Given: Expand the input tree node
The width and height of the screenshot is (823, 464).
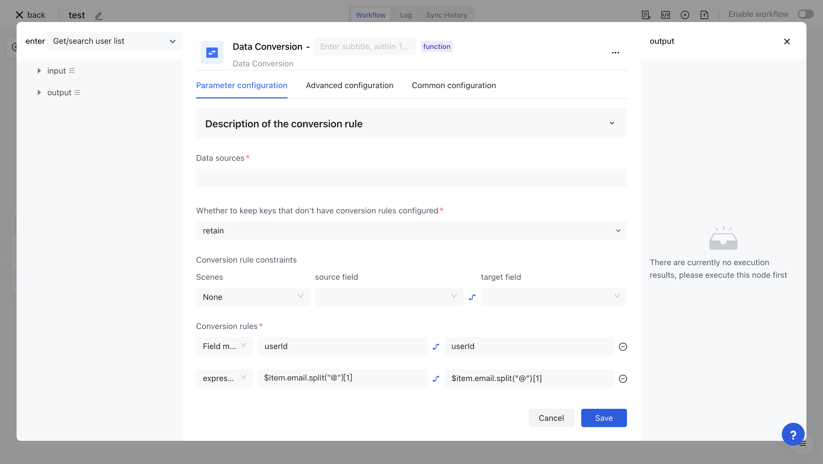Looking at the screenshot, I should 39,71.
